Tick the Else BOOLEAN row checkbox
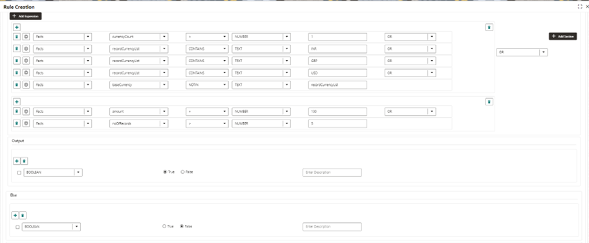 pos(17,227)
